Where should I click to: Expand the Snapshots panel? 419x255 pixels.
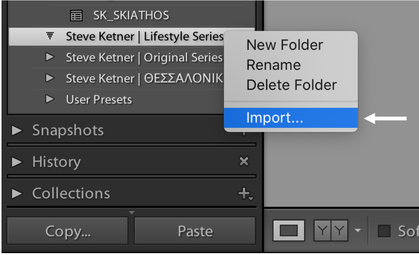pyautogui.click(x=17, y=130)
